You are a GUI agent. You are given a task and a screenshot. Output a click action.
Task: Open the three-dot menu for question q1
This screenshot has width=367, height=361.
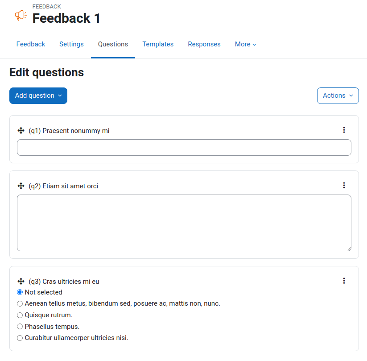344,130
